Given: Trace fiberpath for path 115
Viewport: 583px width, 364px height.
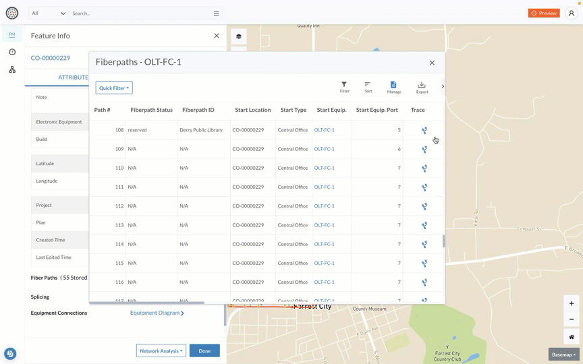Looking at the screenshot, I should coord(424,264).
